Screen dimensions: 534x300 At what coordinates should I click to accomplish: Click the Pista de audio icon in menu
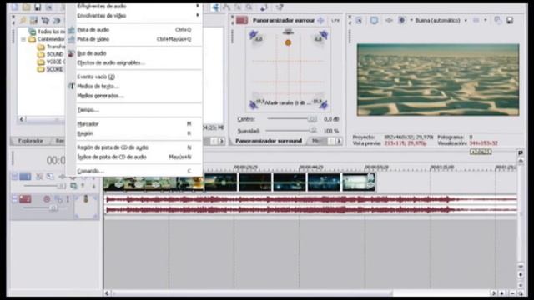coord(71,30)
